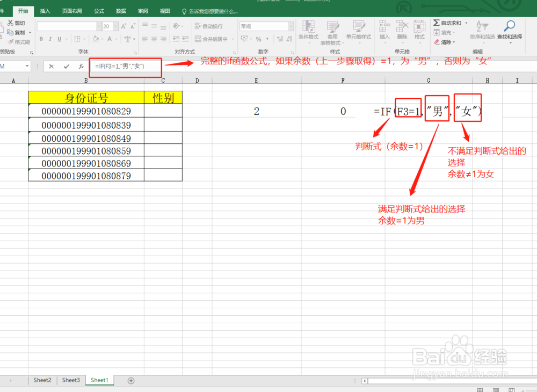Open the 开始 (Home) ribbon tab

pyautogui.click(x=23, y=11)
